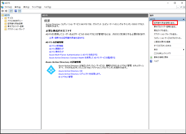Click the AD FS icon beside the ファイル menu
The image size is (186, 134).
pyautogui.click(x=2, y=7)
